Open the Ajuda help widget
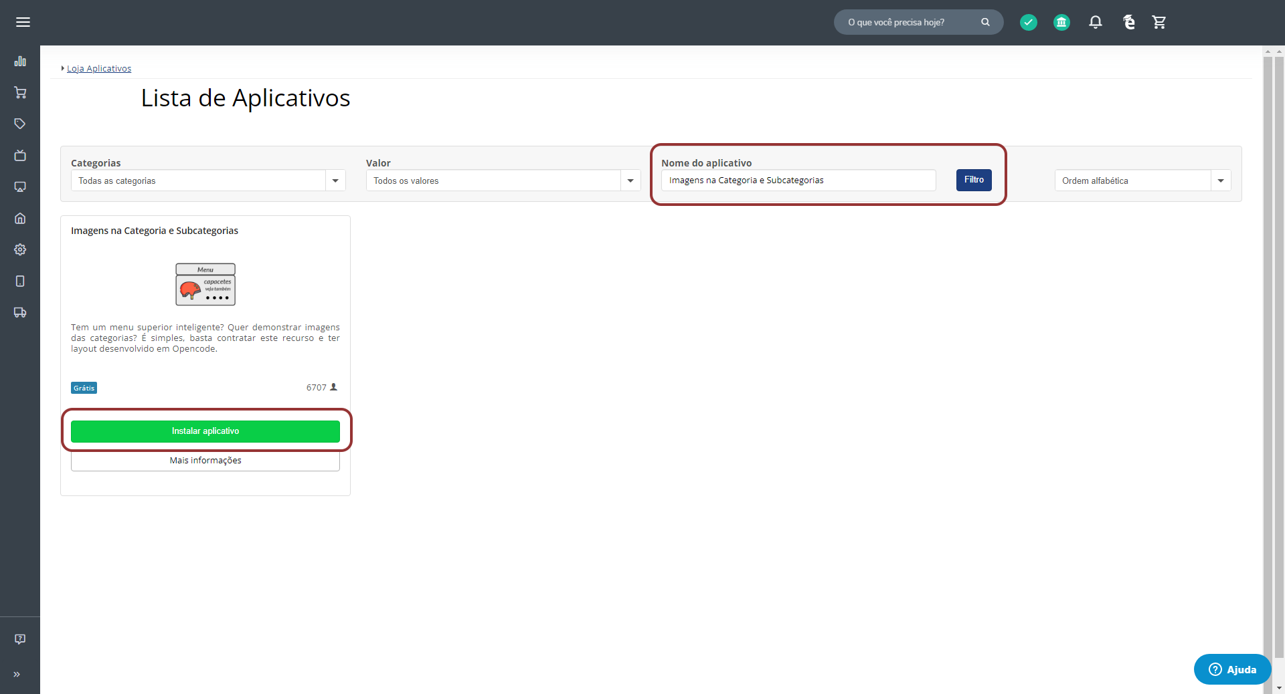This screenshot has width=1285, height=694. [x=1232, y=669]
